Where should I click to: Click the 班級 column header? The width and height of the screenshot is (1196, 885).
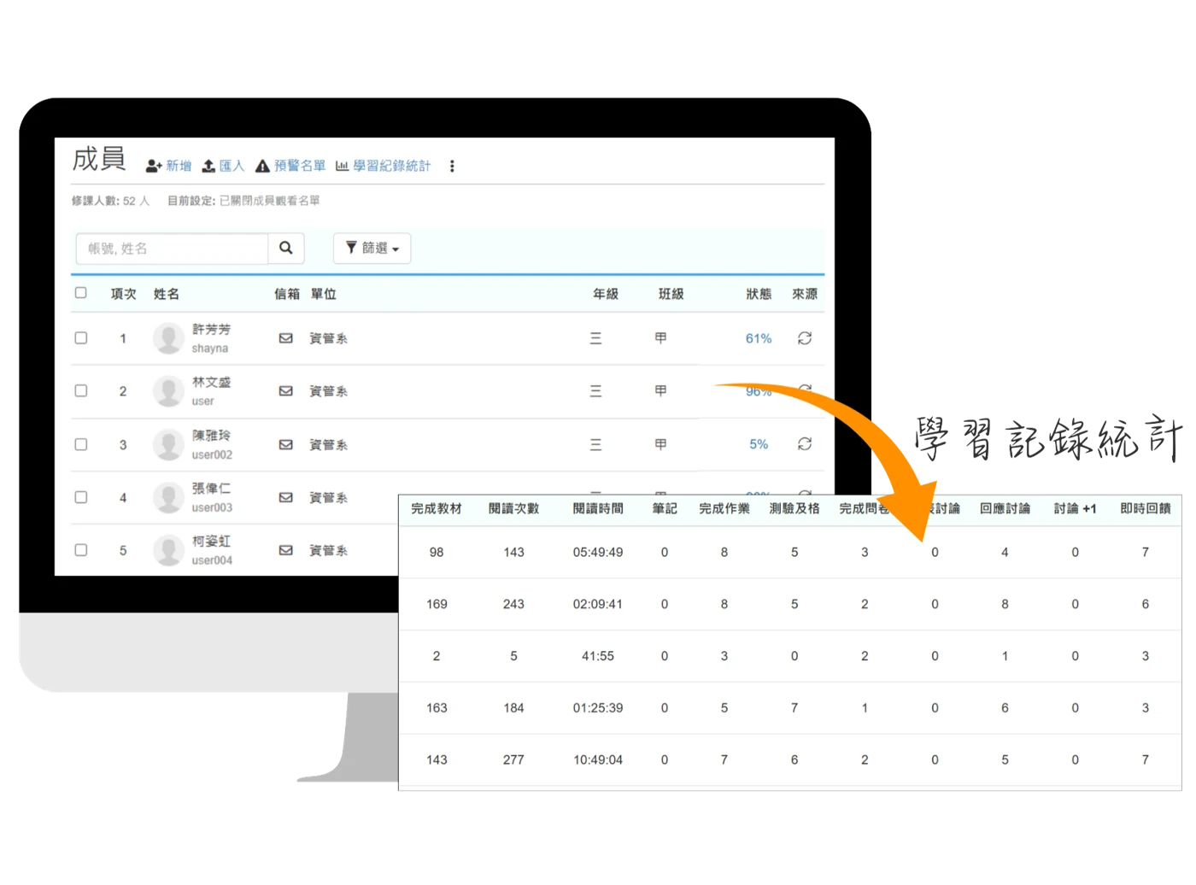pos(671,294)
